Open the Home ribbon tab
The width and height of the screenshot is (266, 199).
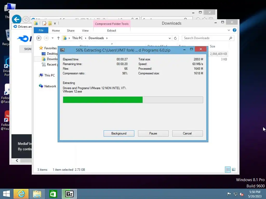click(x=56, y=31)
